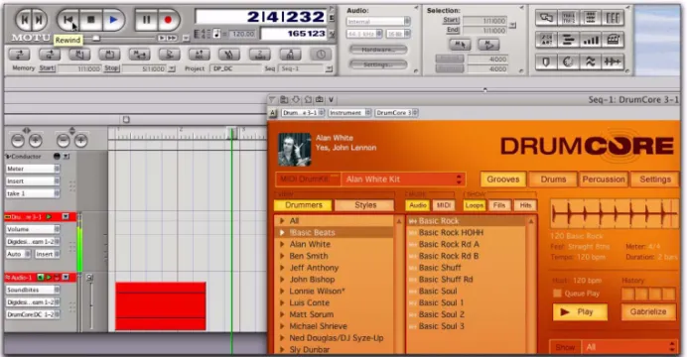Open the audio Hardware... button
The width and height of the screenshot is (687, 357).
[x=378, y=50]
